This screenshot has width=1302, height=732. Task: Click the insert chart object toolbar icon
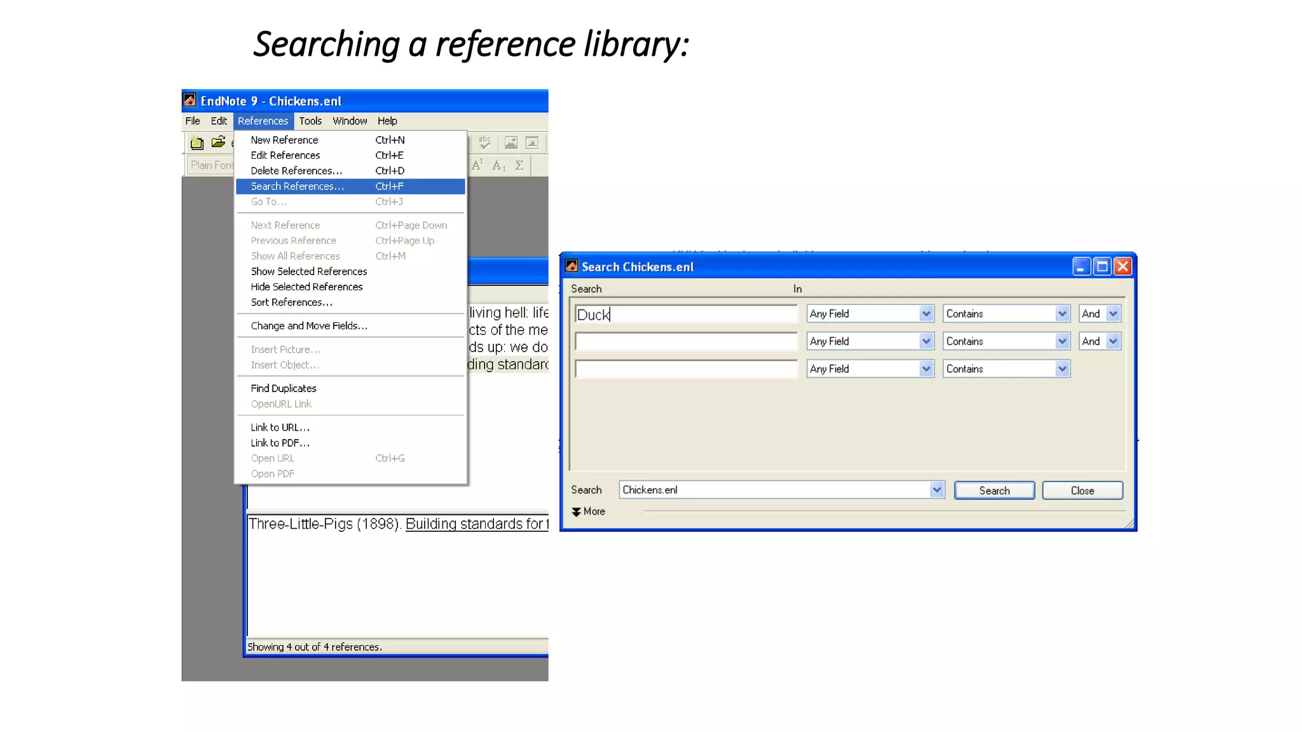[x=532, y=143]
